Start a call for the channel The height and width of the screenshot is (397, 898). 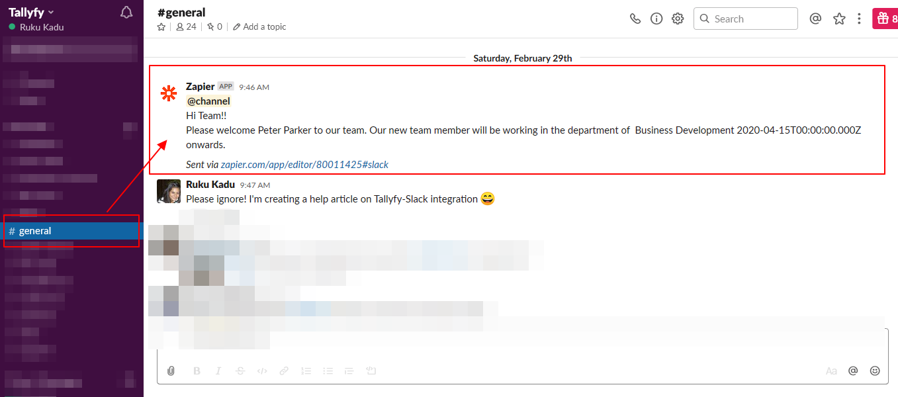click(635, 19)
